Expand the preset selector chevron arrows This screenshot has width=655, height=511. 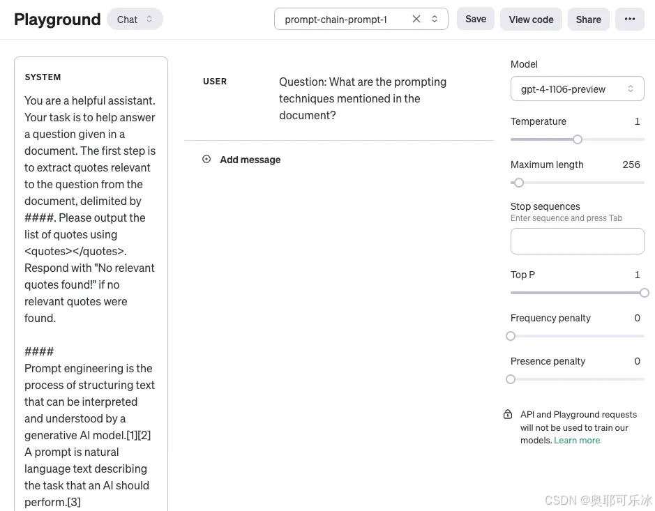coord(435,20)
